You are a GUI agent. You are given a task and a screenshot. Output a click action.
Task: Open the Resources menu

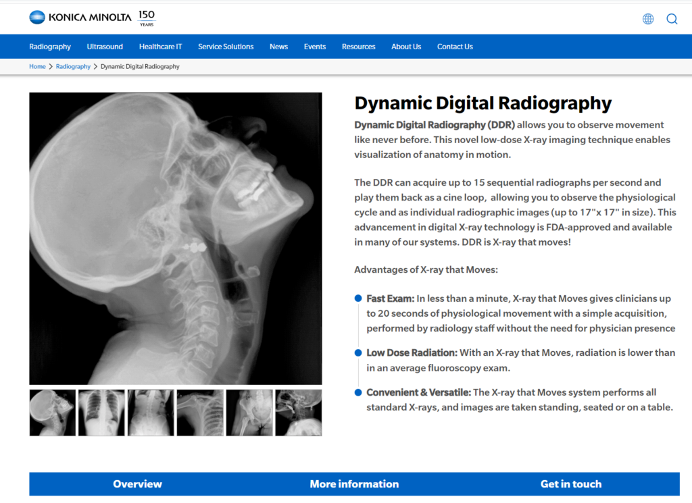[358, 47]
